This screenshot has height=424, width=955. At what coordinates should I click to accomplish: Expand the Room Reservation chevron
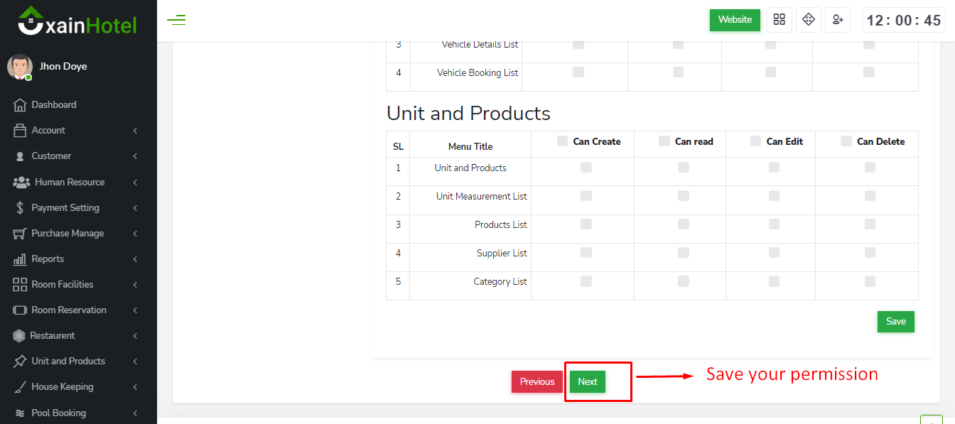[135, 310]
